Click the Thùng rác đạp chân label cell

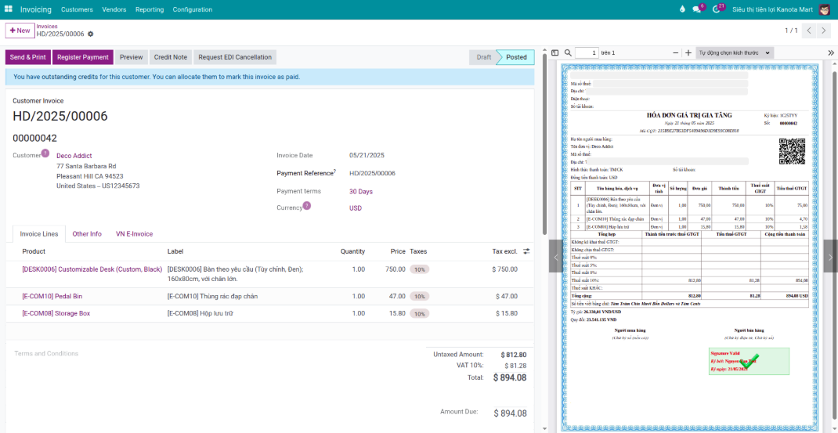click(x=213, y=296)
